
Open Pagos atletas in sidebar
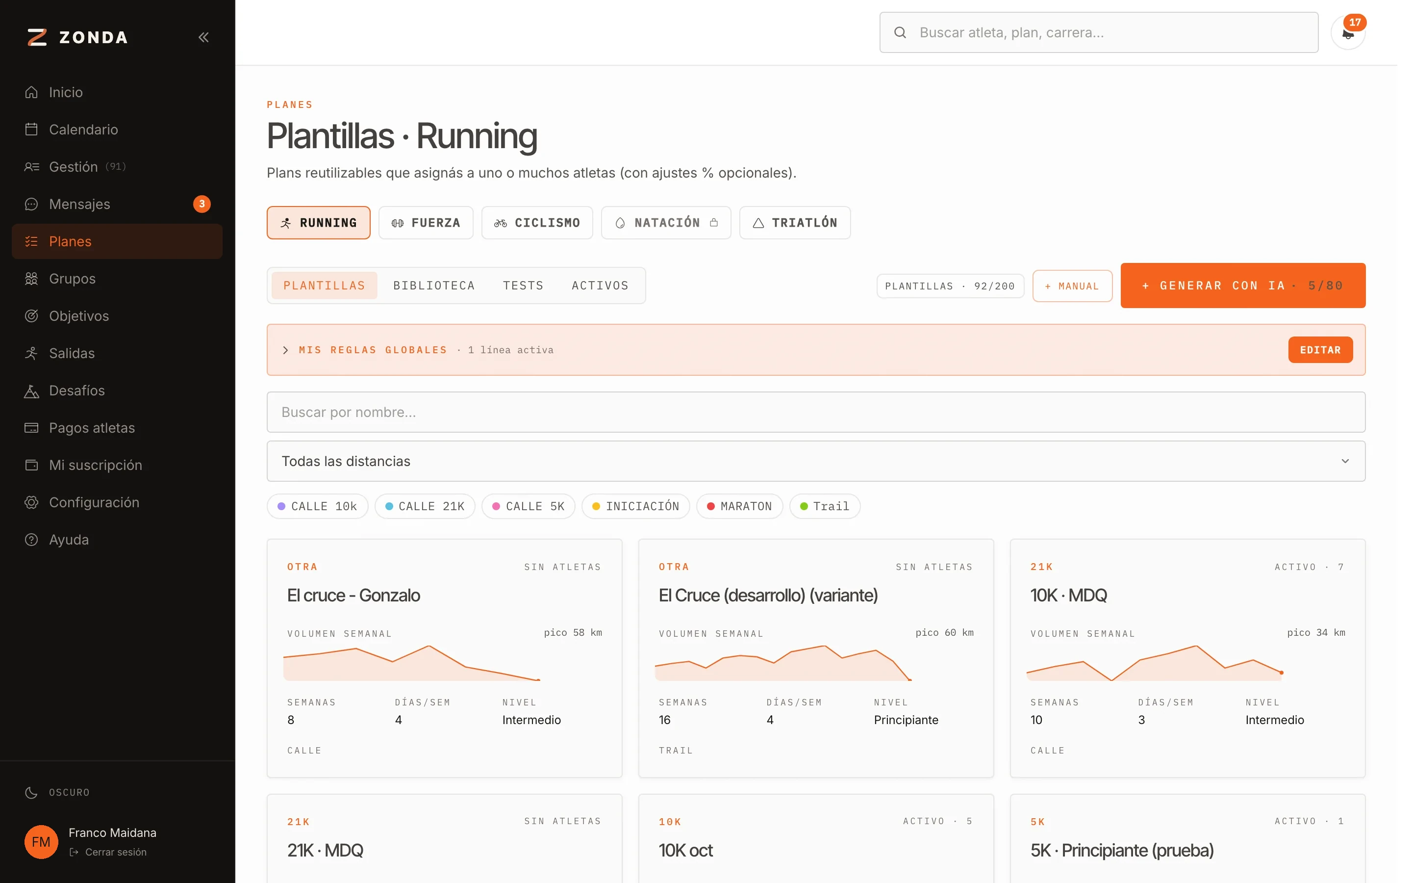pos(117,428)
